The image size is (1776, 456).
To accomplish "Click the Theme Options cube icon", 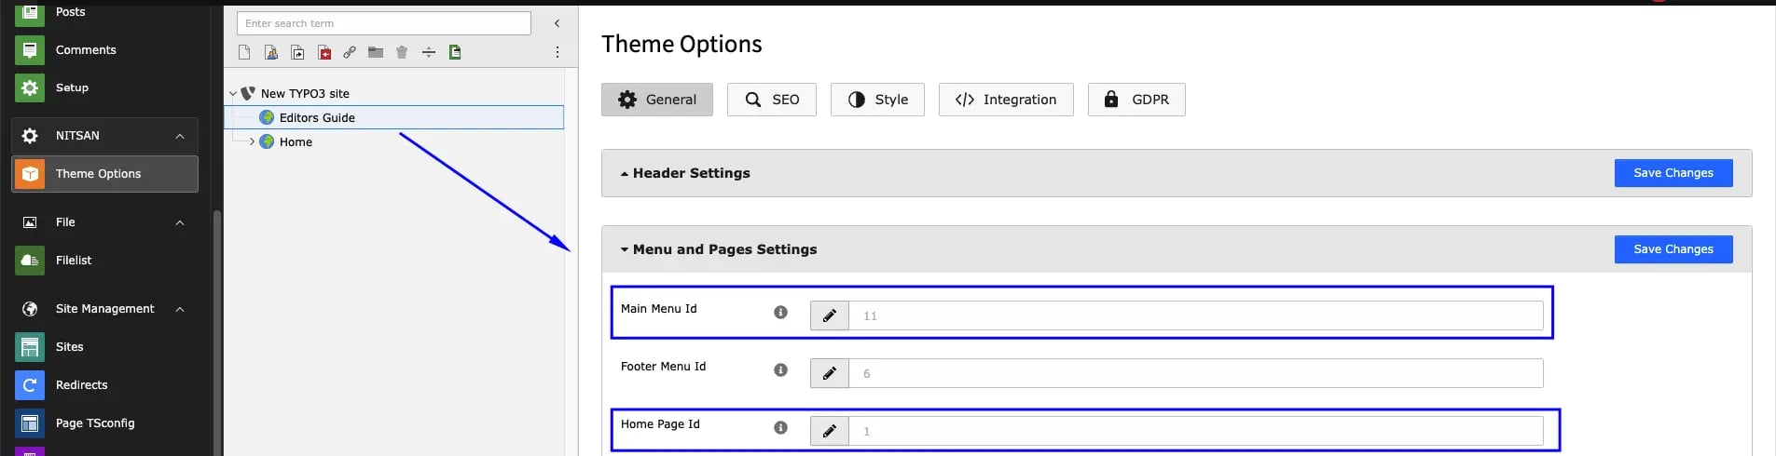I will (x=30, y=174).
